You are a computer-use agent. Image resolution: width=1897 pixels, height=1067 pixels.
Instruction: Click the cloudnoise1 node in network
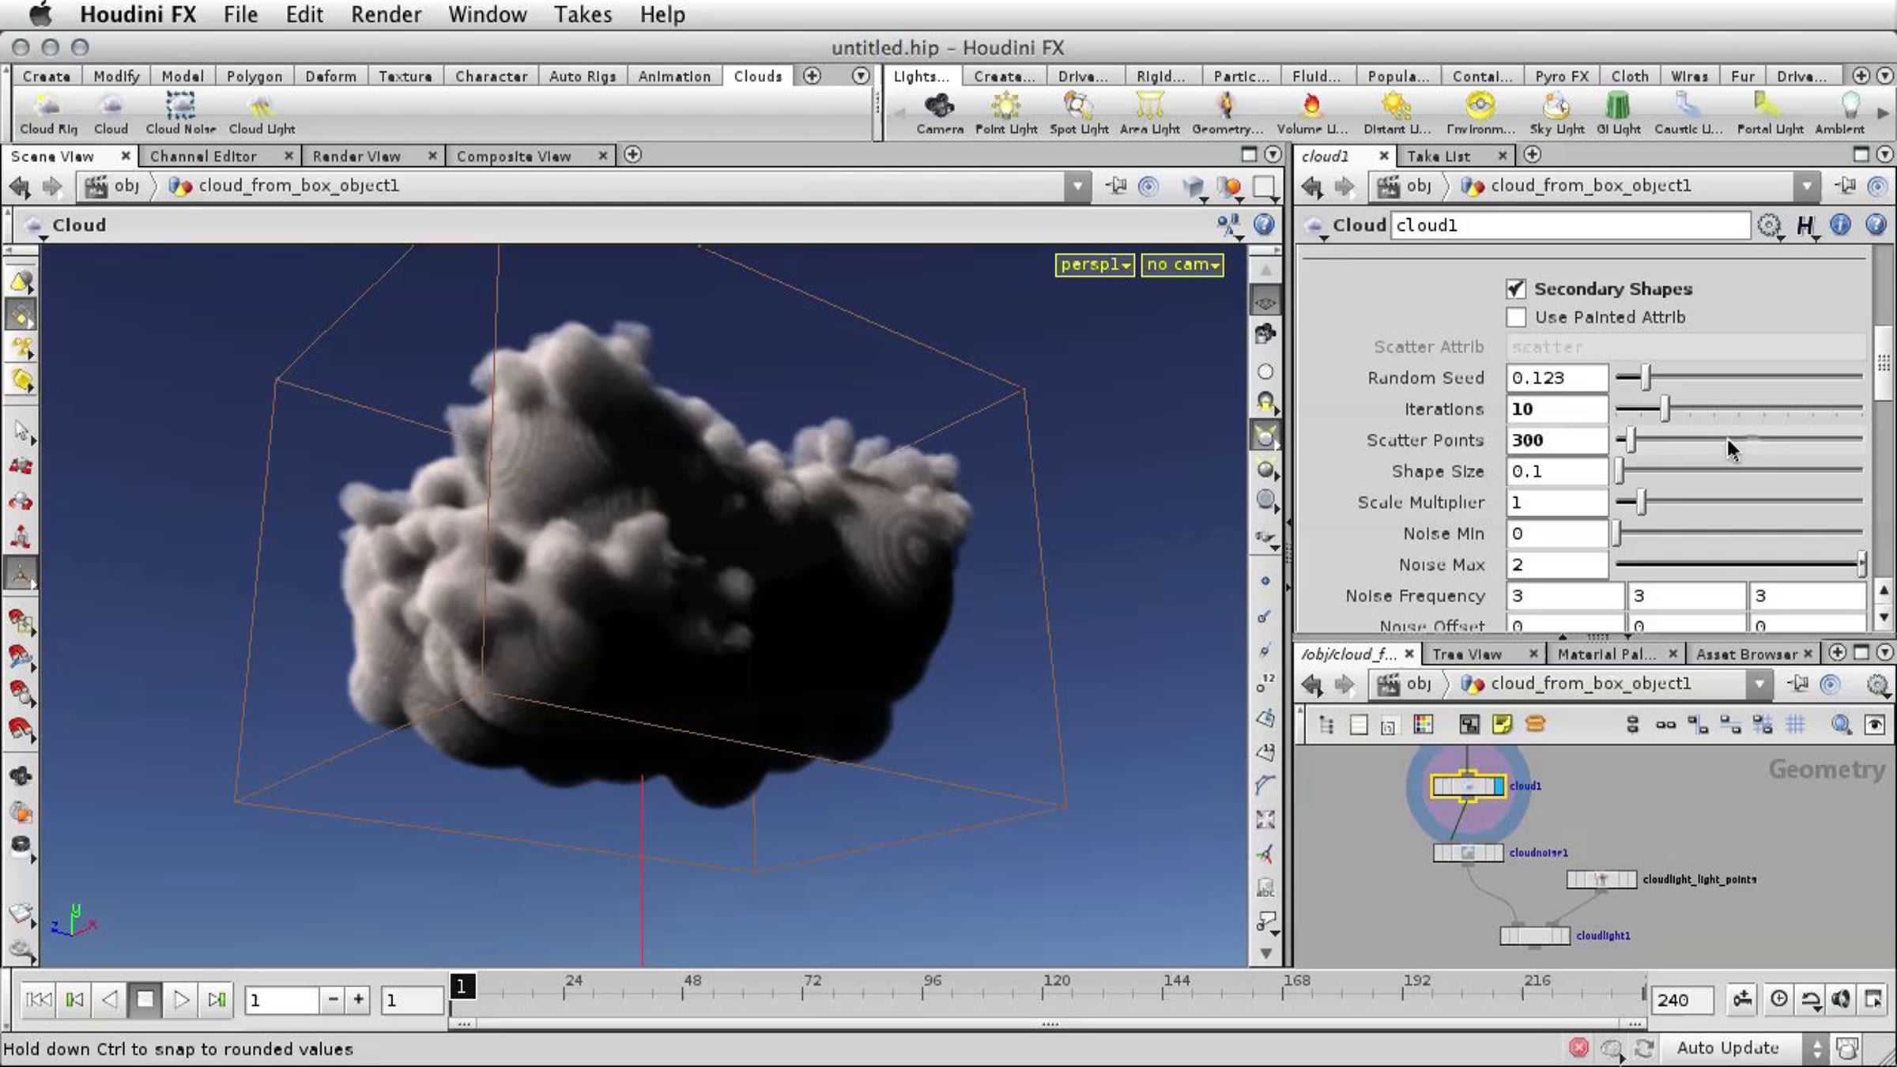(x=1468, y=853)
